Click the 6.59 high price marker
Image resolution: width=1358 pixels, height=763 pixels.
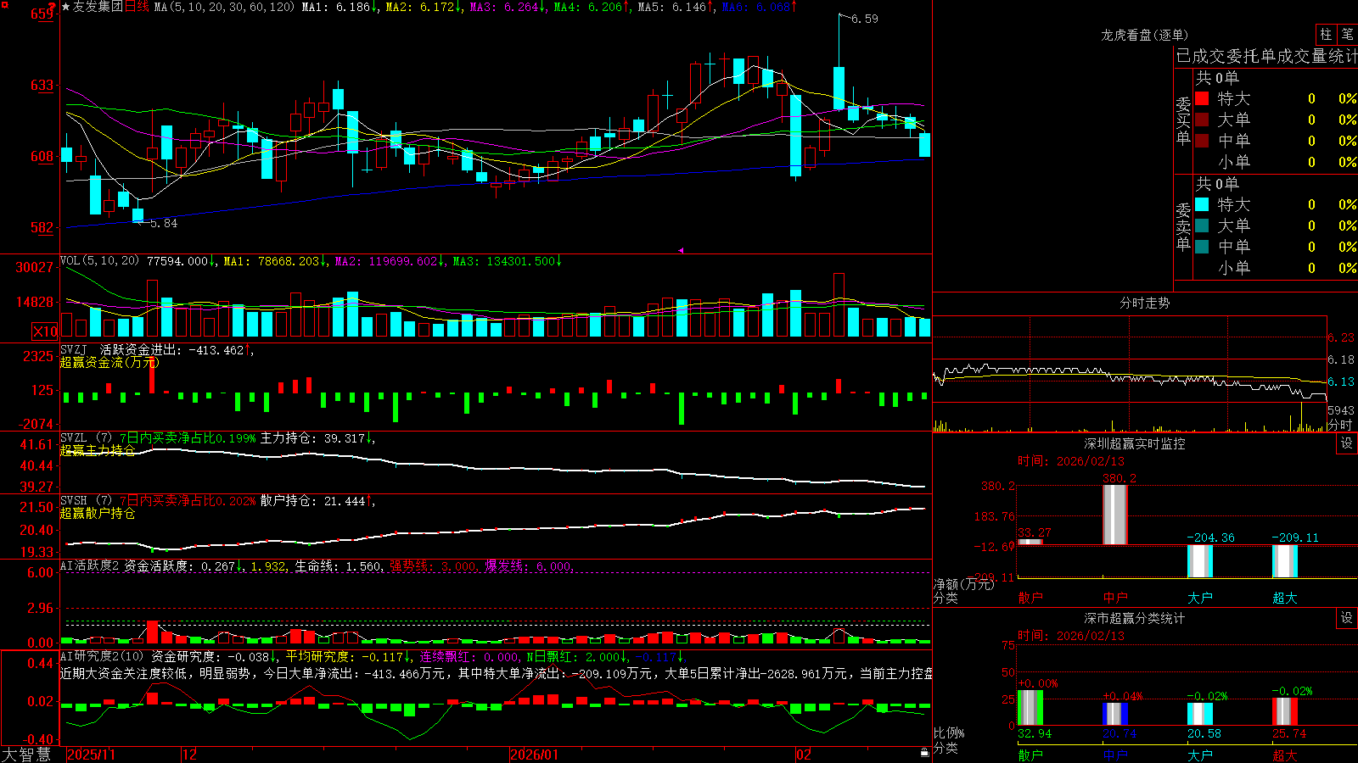pyautogui.click(x=865, y=19)
